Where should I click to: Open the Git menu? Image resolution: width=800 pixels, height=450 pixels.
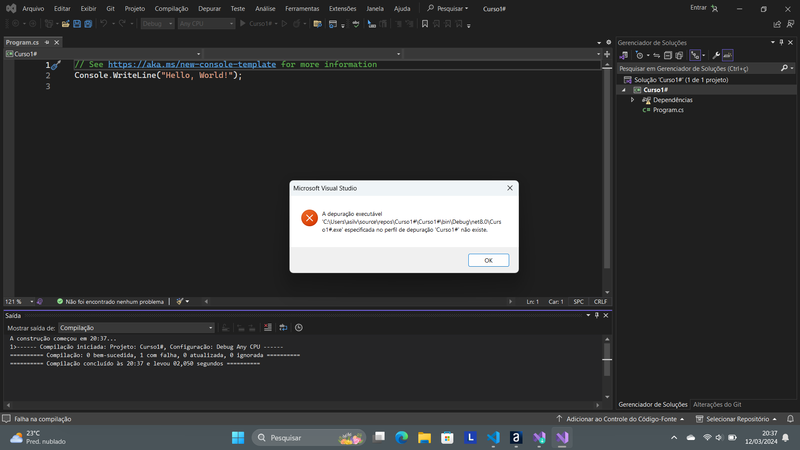pyautogui.click(x=110, y=9)
